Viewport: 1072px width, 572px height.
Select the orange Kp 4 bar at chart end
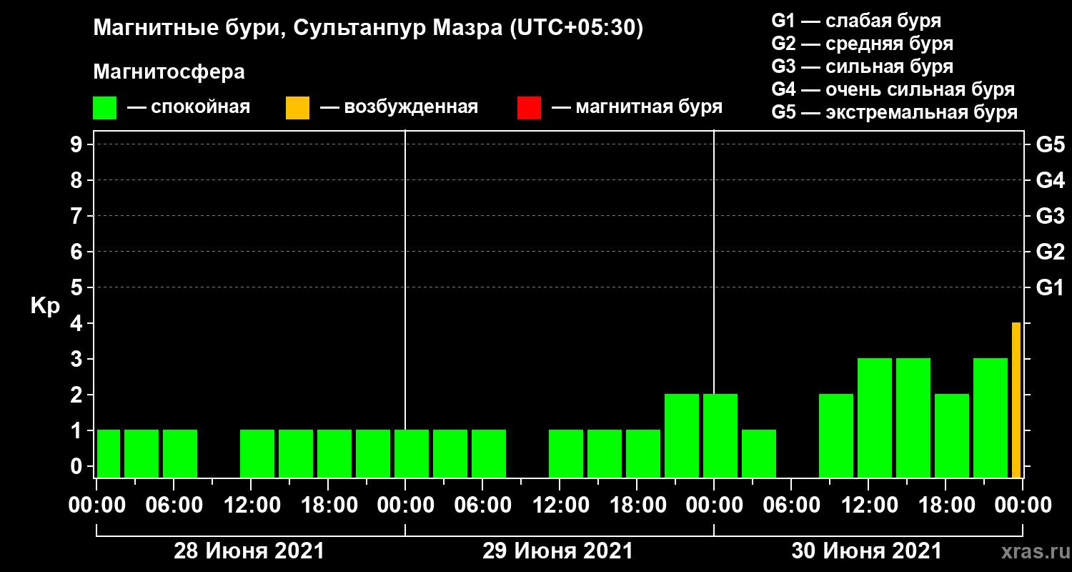point(1016,400)
